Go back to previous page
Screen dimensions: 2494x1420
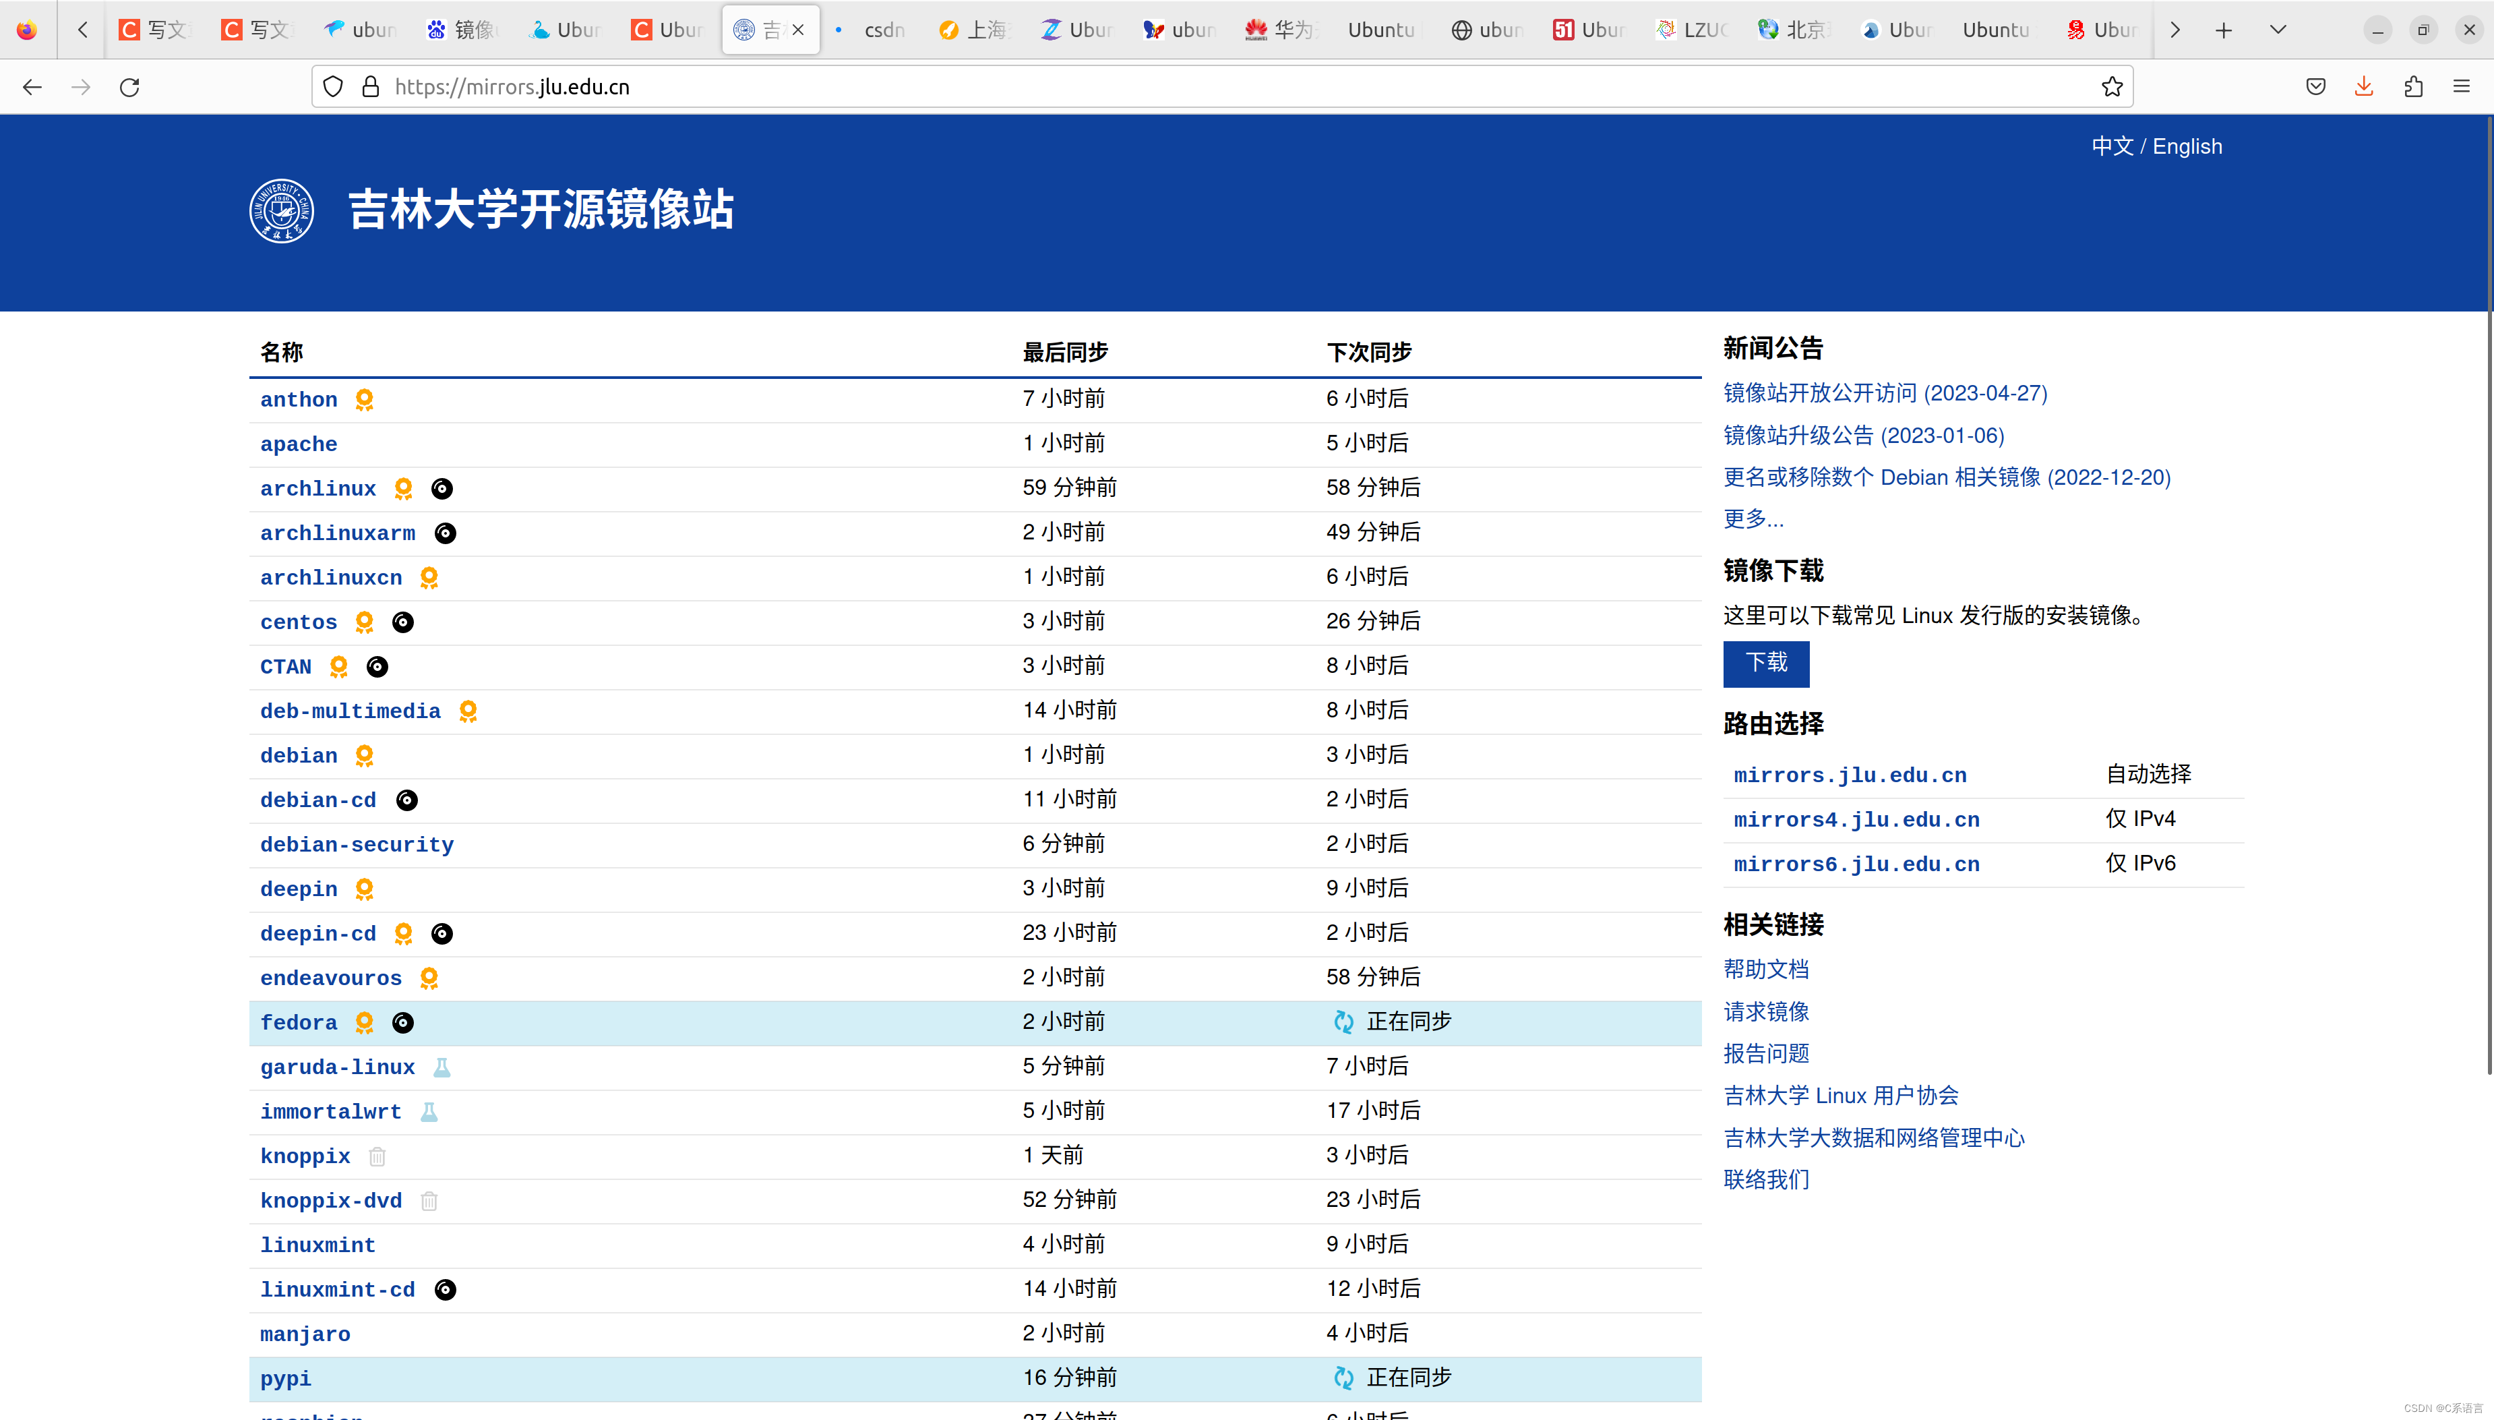coord(32,87)
